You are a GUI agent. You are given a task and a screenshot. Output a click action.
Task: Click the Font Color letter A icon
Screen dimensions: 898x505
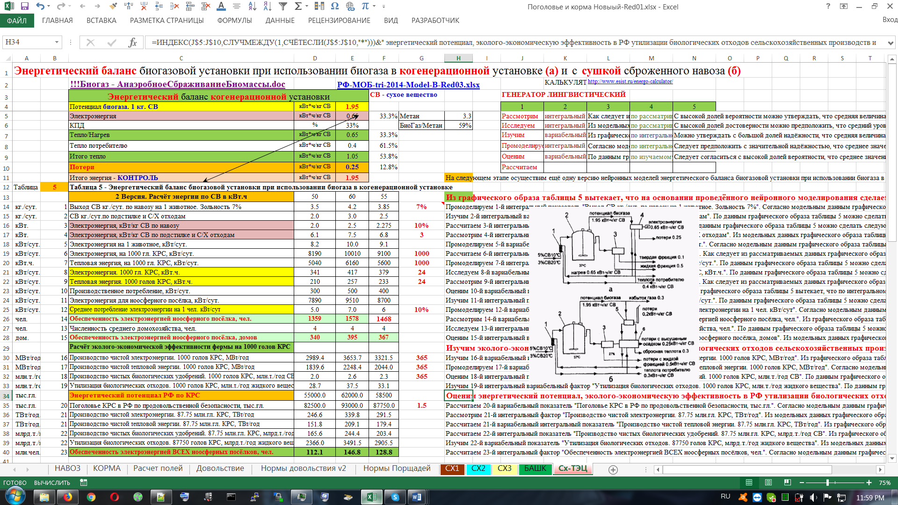[221, 7]
